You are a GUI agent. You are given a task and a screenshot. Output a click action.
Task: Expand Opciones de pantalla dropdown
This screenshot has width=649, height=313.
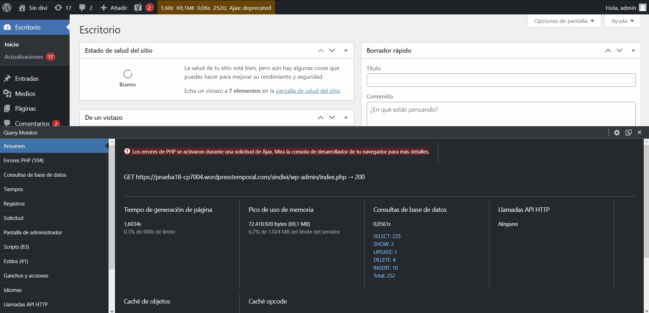coord(564,21)
